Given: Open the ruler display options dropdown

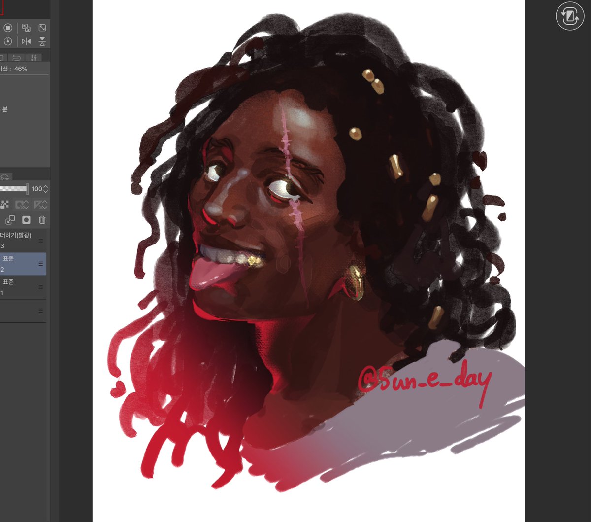Looking at the screenshot, I should (41, 204).
